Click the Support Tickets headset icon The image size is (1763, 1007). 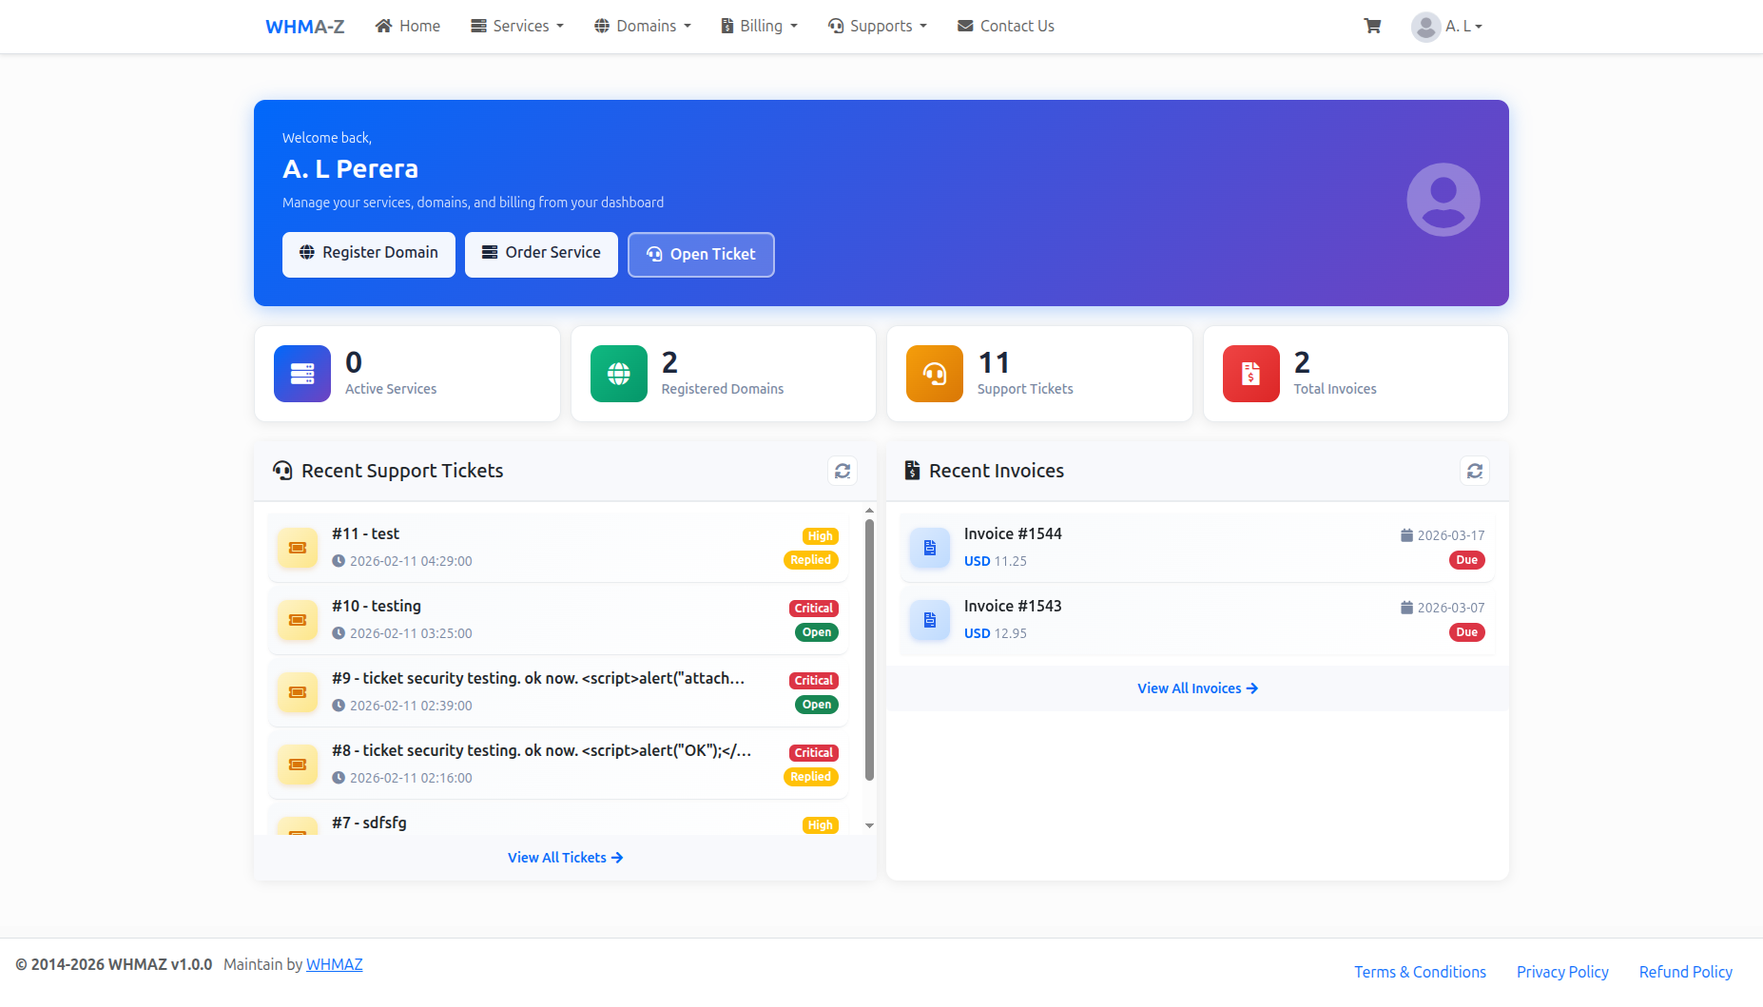point(934,374)
